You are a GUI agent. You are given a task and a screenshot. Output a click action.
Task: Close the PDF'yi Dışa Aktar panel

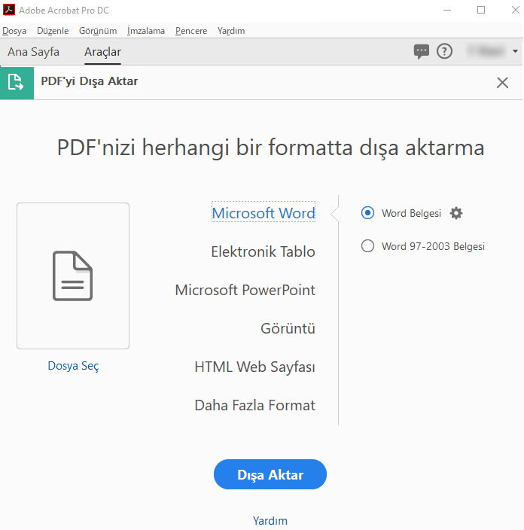502,83
